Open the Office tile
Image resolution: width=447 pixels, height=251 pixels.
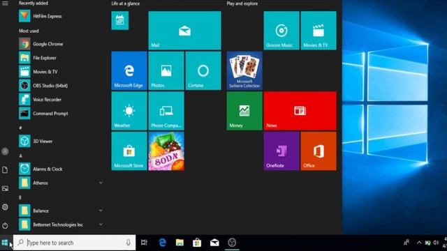(318, 151)
